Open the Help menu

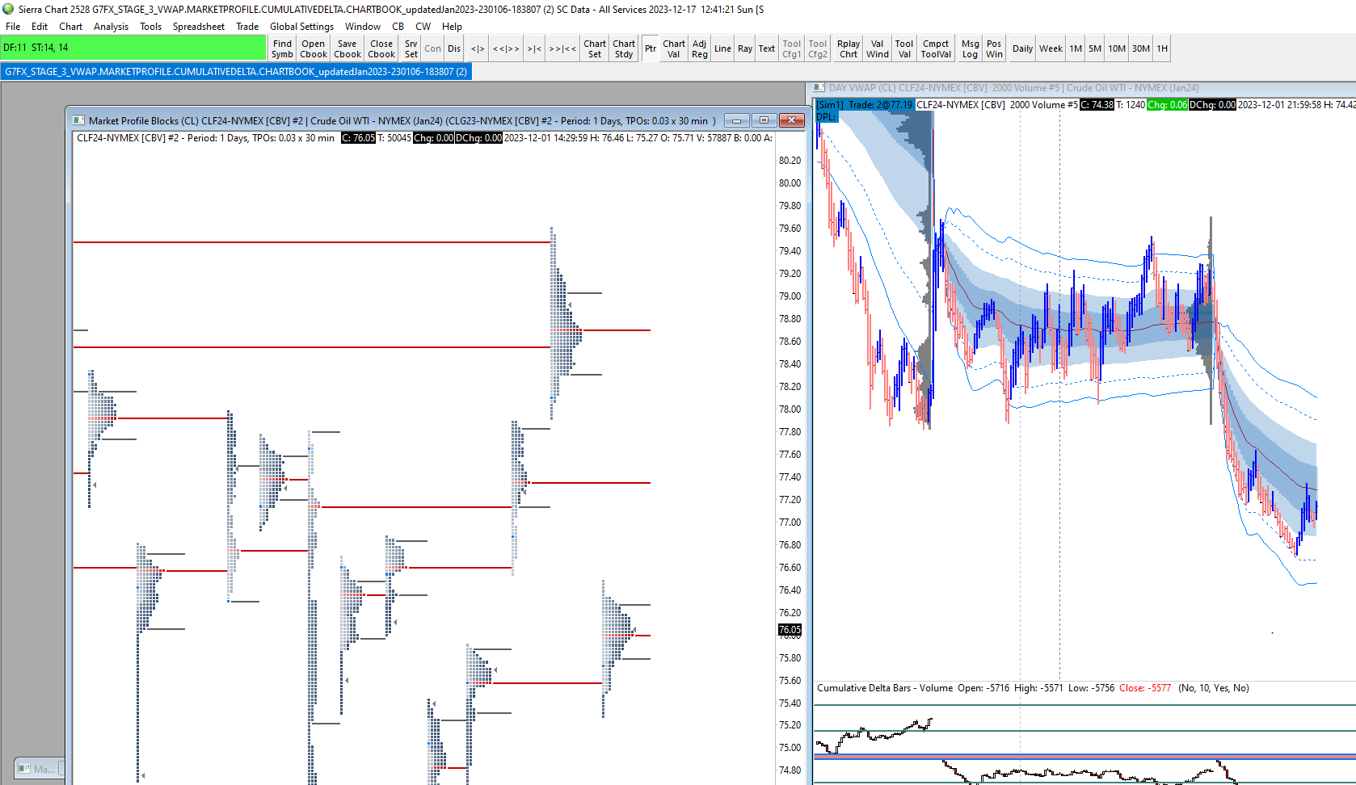[453, 27]
